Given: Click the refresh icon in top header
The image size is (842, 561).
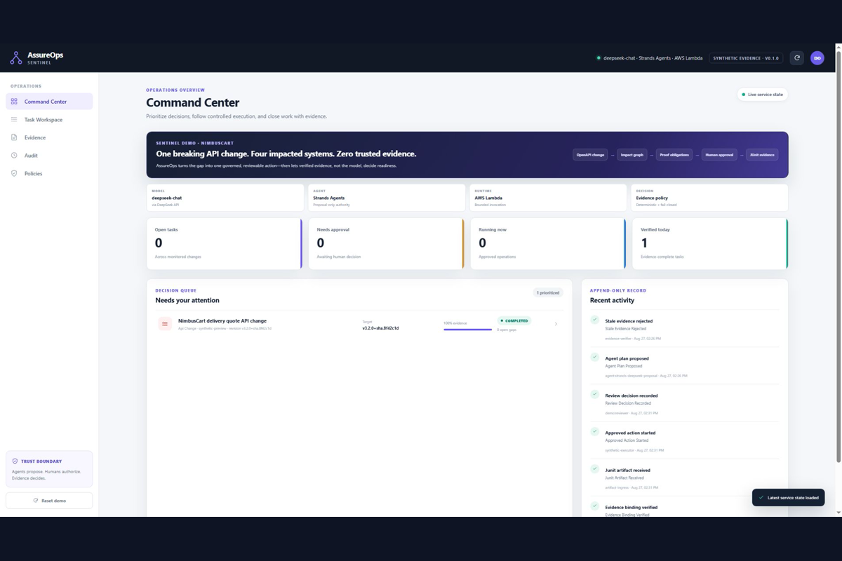Looking at the screenshot, I should 796,58.
